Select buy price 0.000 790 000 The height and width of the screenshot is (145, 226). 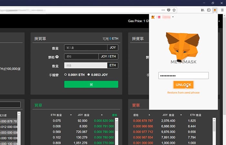[104, 132]
